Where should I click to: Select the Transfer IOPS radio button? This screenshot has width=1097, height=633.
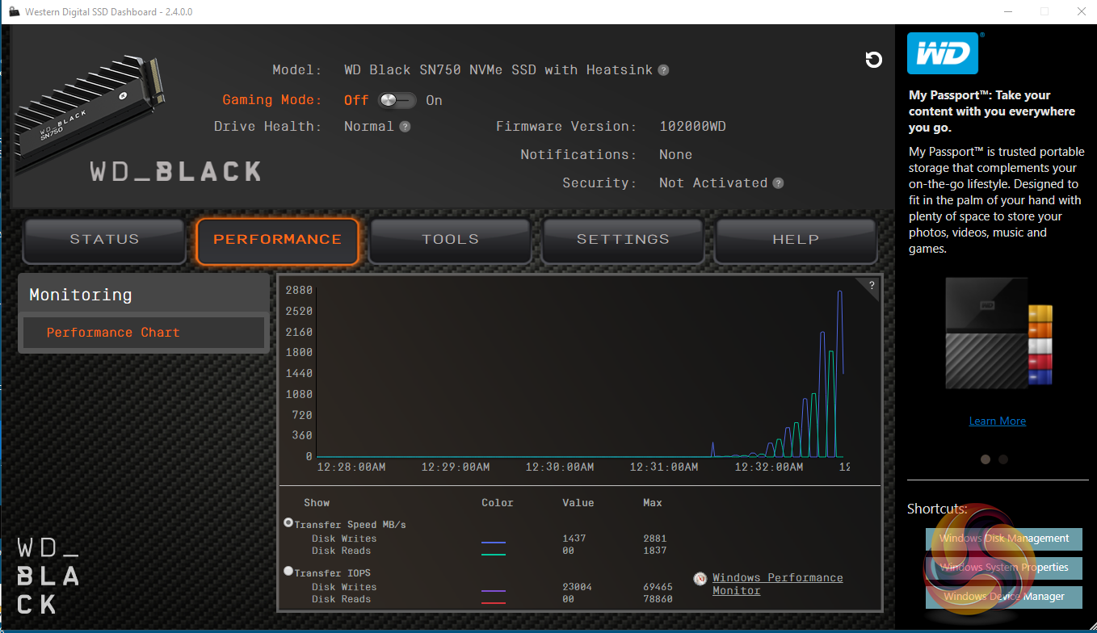point(288,572)
